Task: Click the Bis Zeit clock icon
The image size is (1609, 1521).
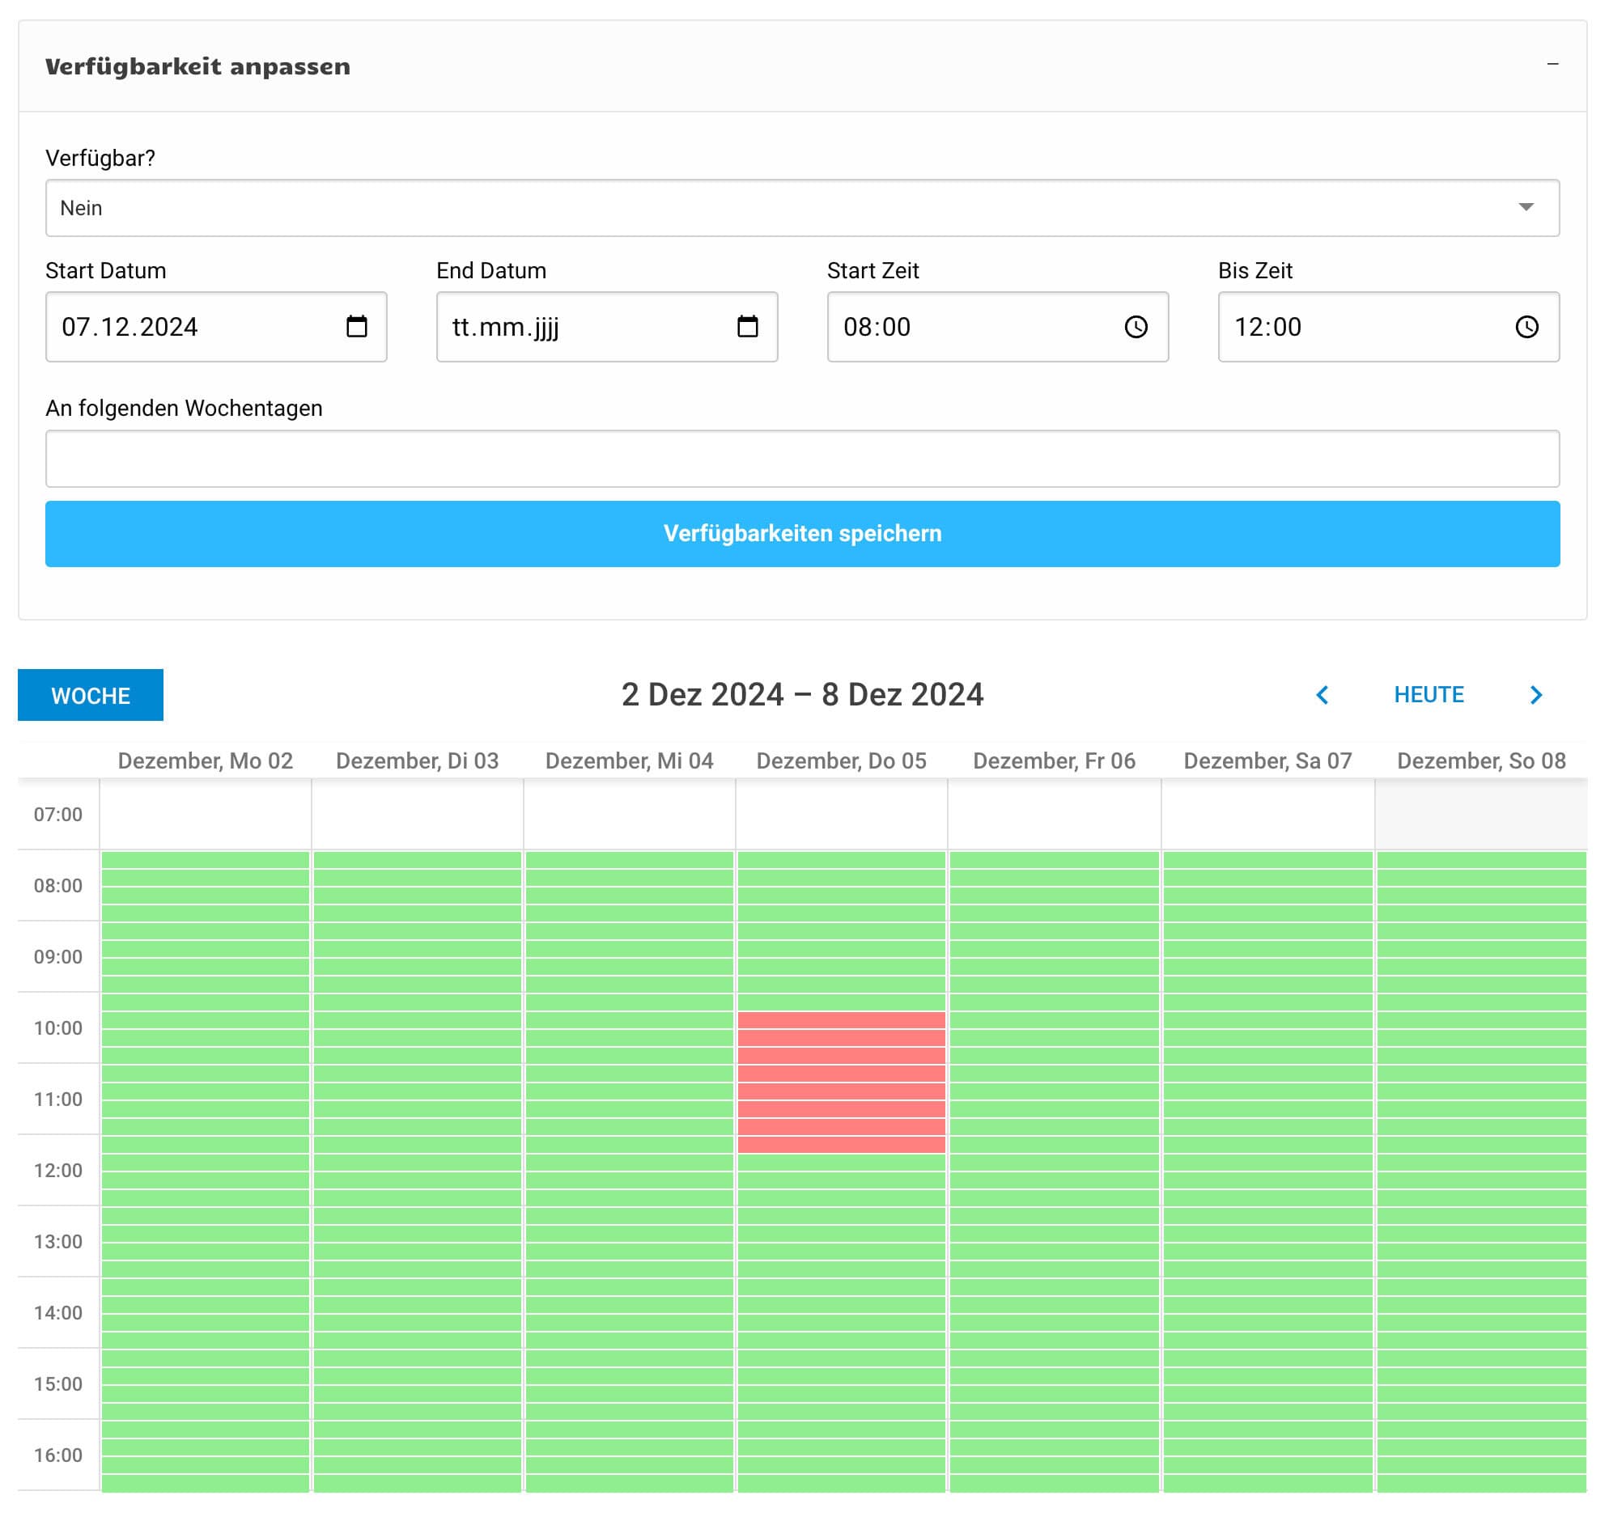Action: (x=1527, y=327)
